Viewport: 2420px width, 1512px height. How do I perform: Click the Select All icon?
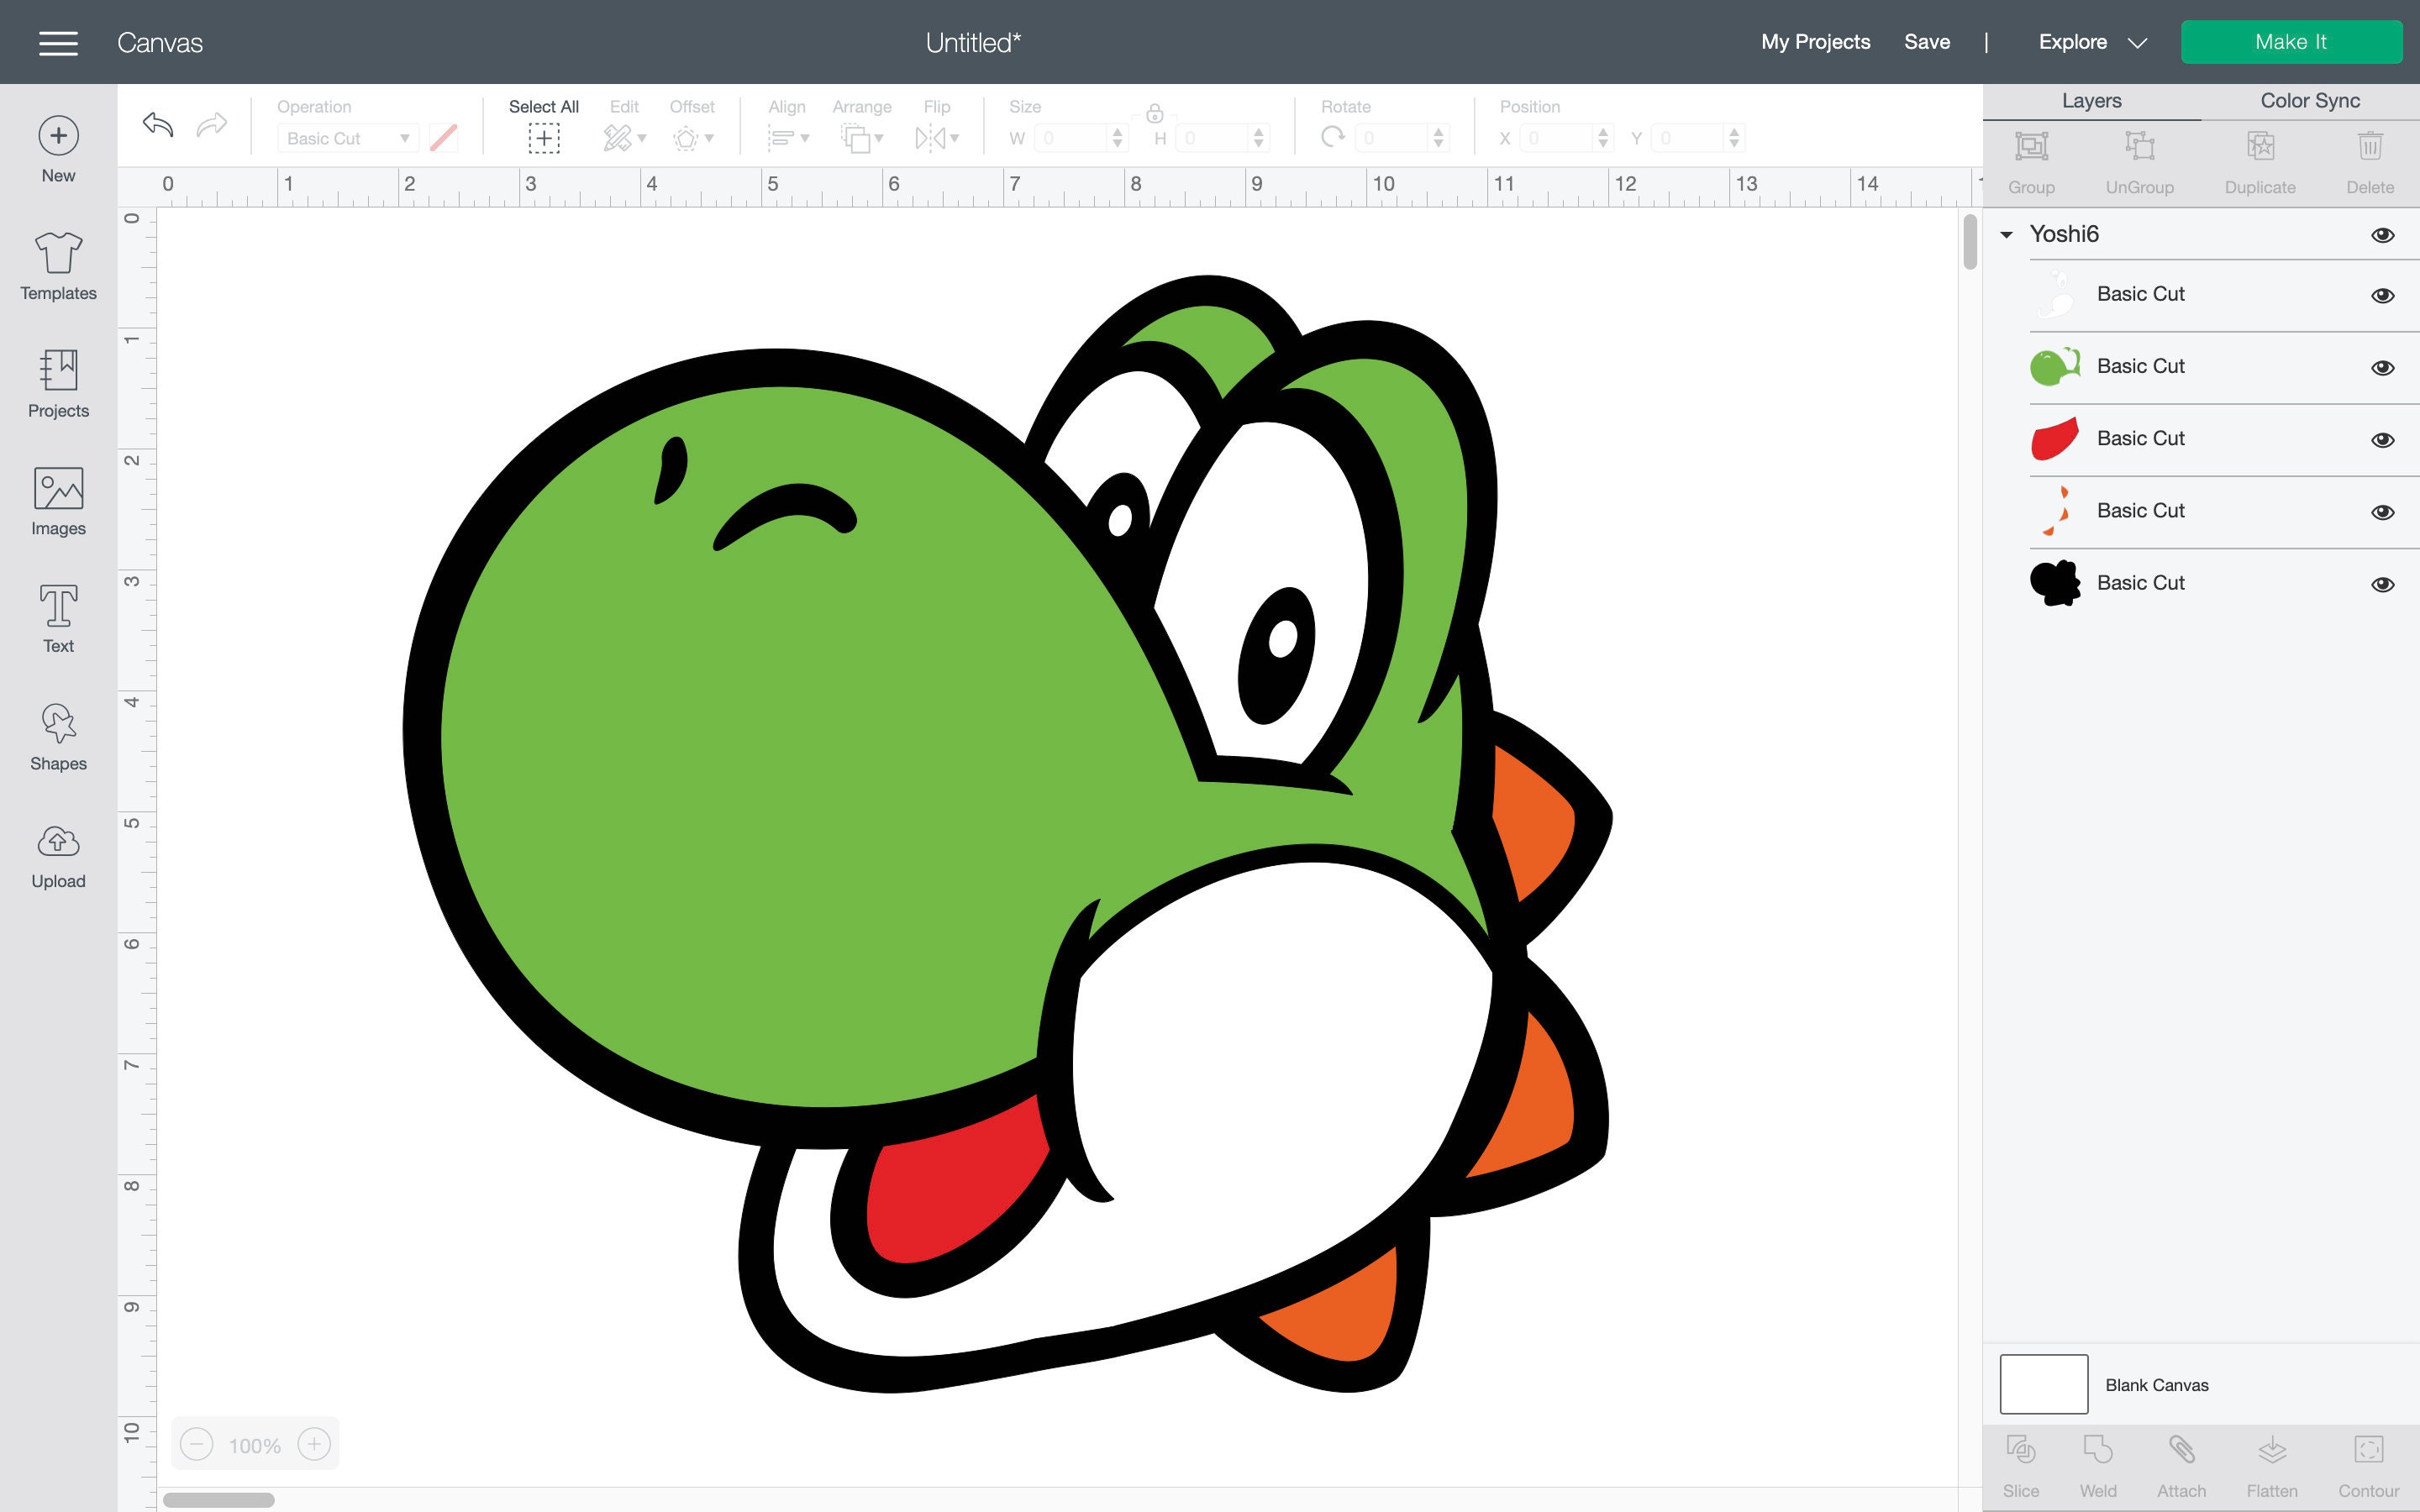544,138
